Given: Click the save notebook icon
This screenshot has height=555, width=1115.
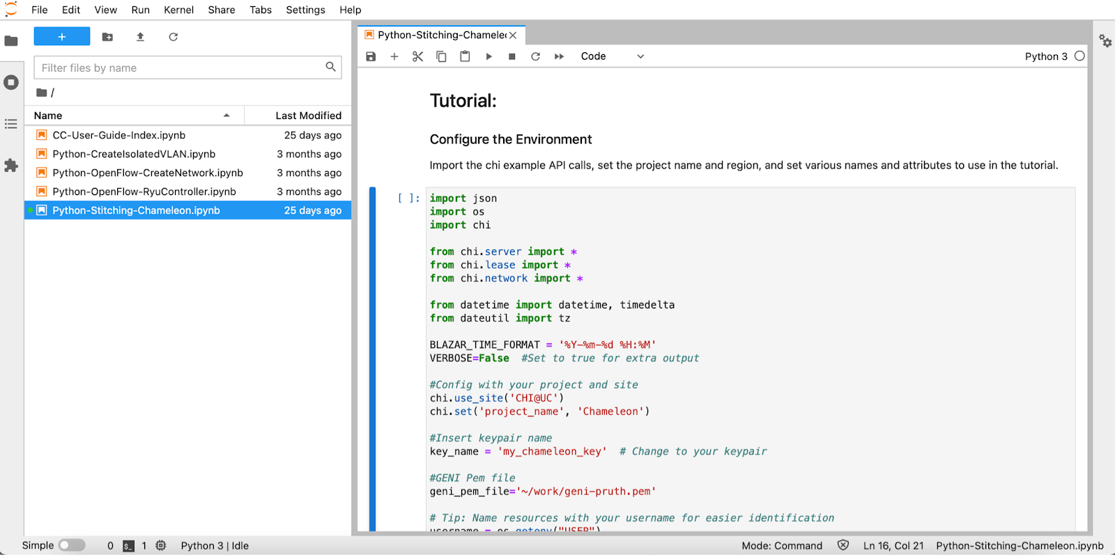Looking at the screenshot, I should coord(371,56).
